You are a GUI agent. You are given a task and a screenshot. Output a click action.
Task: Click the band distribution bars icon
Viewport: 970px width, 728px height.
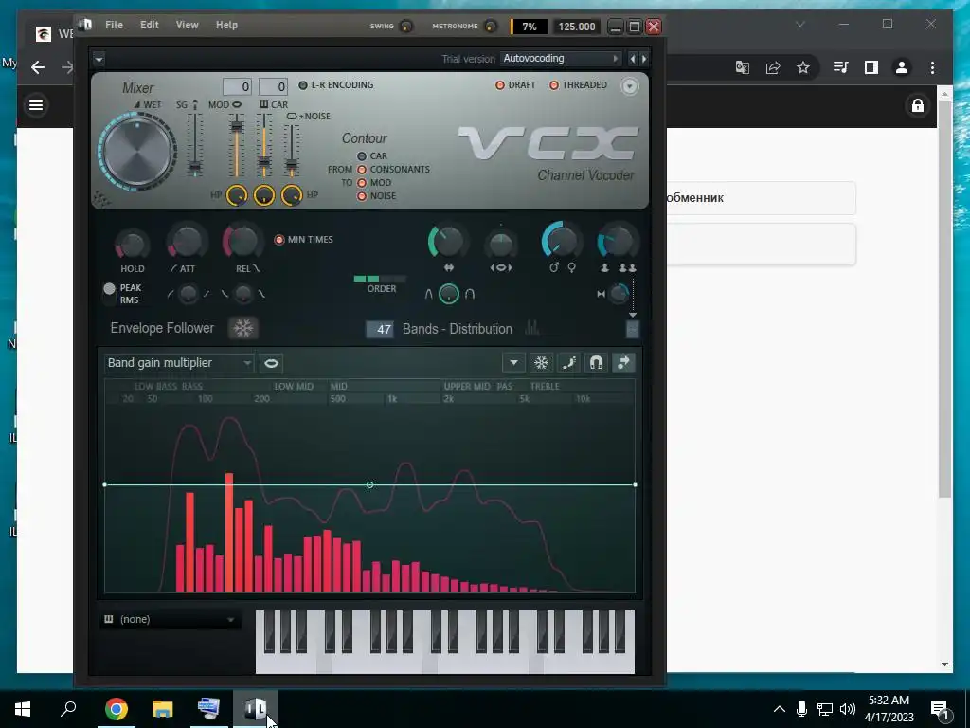531,328
